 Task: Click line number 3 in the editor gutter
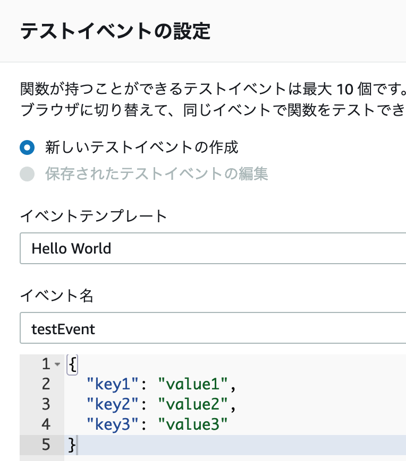tap(45, 405)
